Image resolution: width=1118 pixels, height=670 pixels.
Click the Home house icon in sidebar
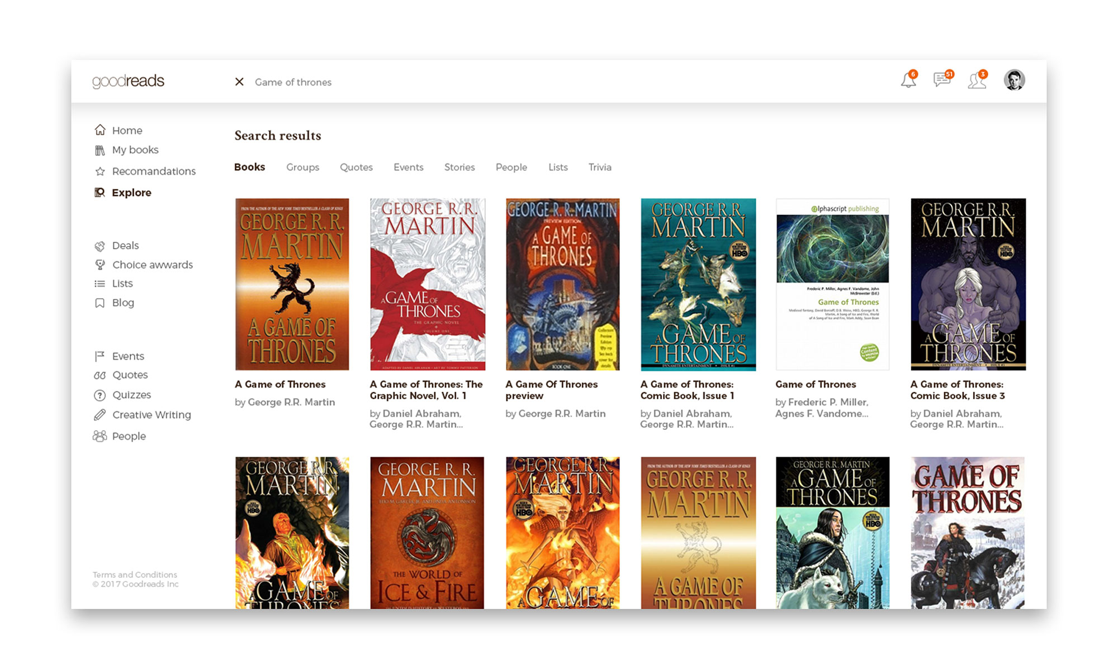tap(100, 130)
